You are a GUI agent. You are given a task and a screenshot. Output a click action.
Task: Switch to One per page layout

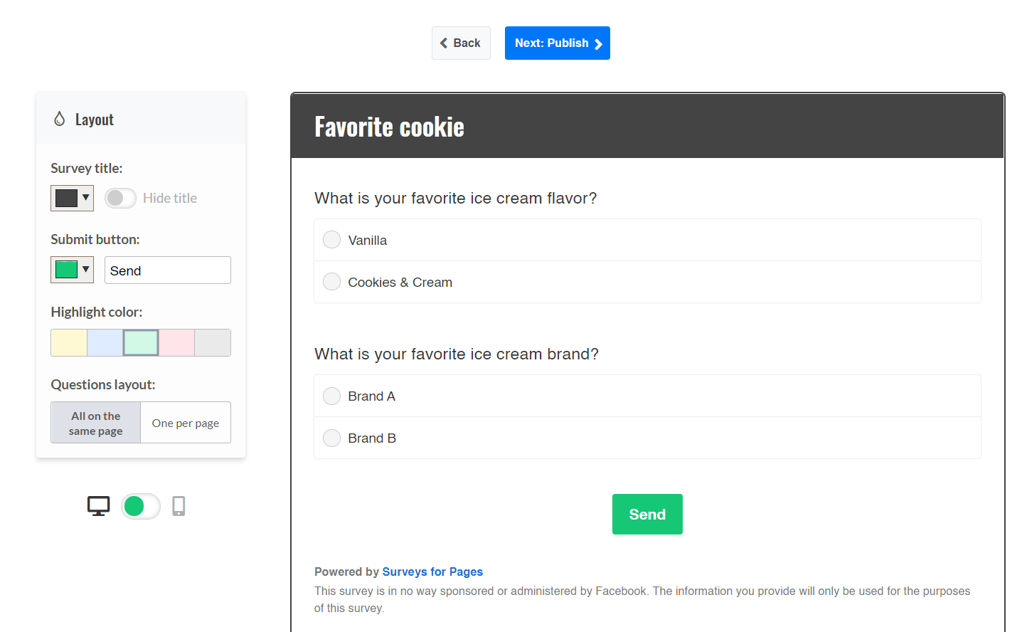(x=186, y=423)
